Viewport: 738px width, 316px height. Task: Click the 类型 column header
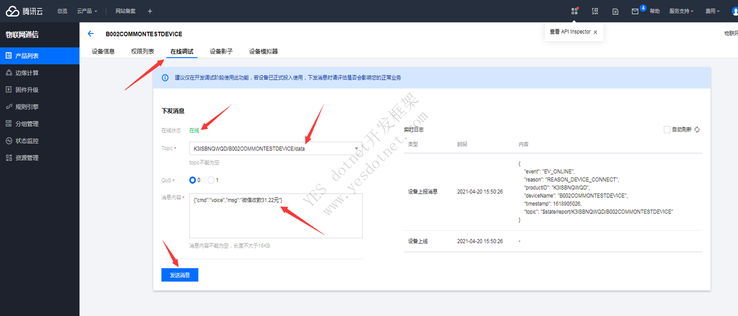pyautogui.click(x=413, y=144)
